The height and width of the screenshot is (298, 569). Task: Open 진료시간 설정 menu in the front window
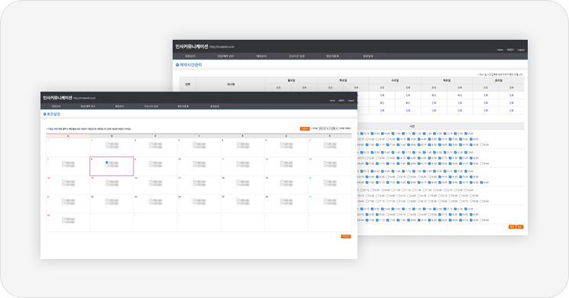(151, 106)
